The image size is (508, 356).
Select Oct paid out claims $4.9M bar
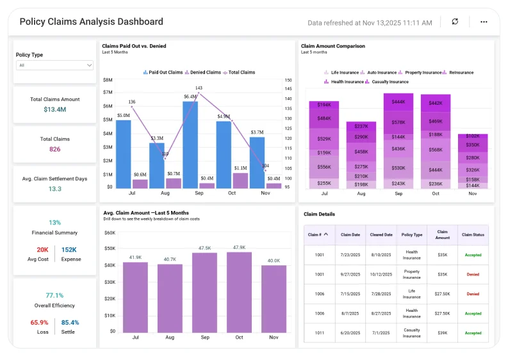tap(224, 155)
